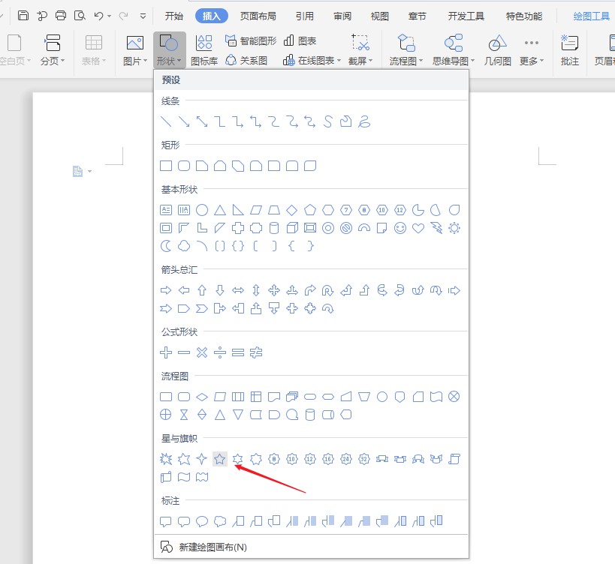
Task: Expand the 截屏 screenshot dropdown
Action: pyautogui.click(x=372, y=61)
